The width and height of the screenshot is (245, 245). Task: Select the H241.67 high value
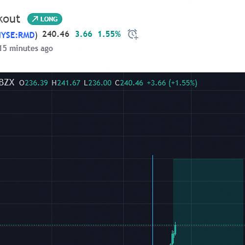pos(66,83)
